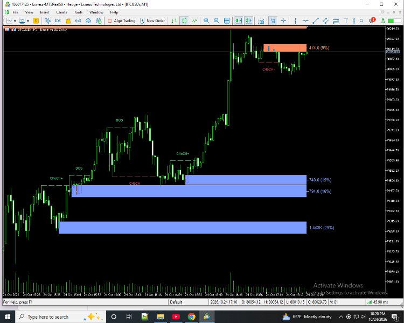This screenshot has width=404, height=323.
Task: Click the 45.90 ms connection status
Action: pyautogui.click(x=378, y=302)
